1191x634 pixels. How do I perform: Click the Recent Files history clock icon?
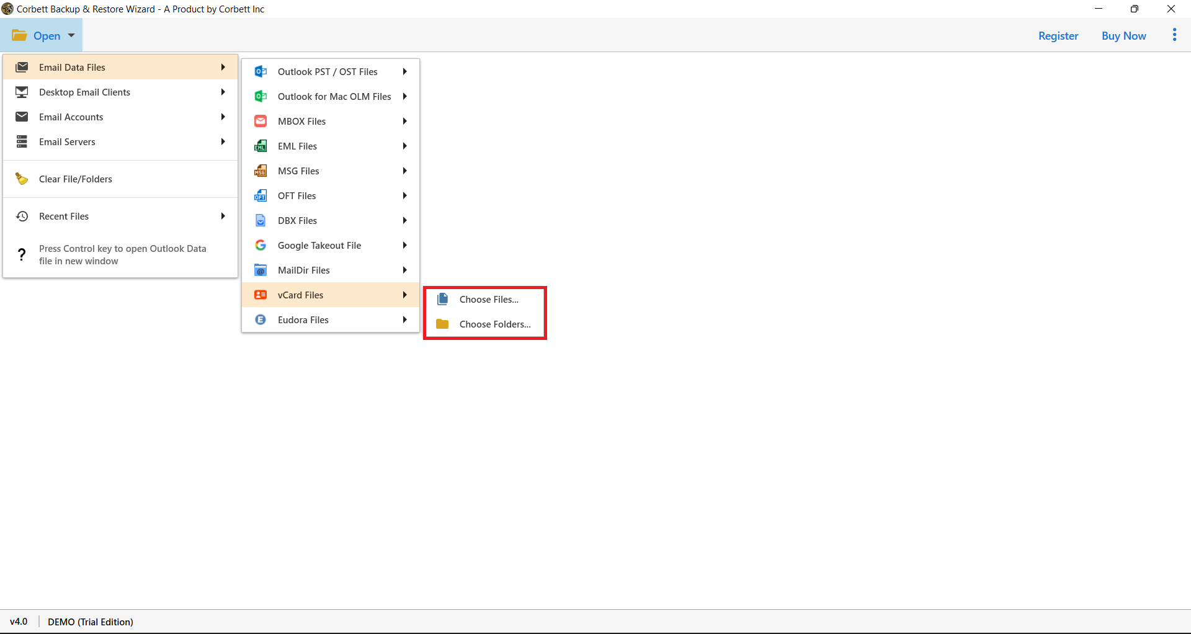(x=22, y=216)
